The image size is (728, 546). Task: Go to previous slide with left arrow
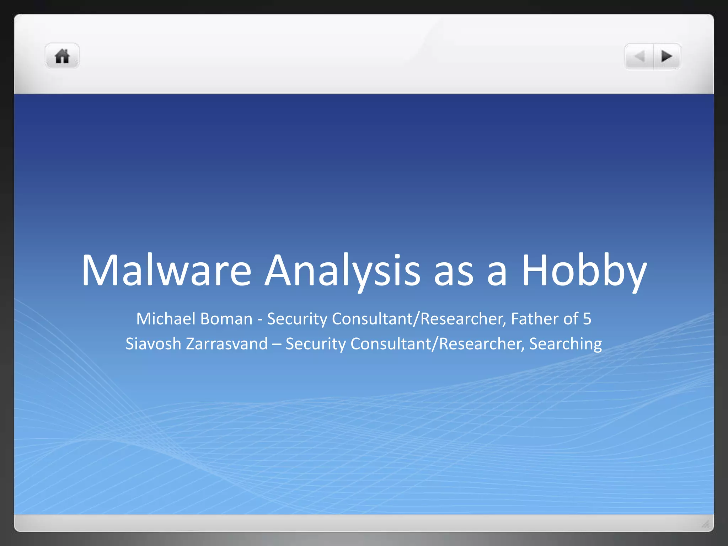[639, 57]
